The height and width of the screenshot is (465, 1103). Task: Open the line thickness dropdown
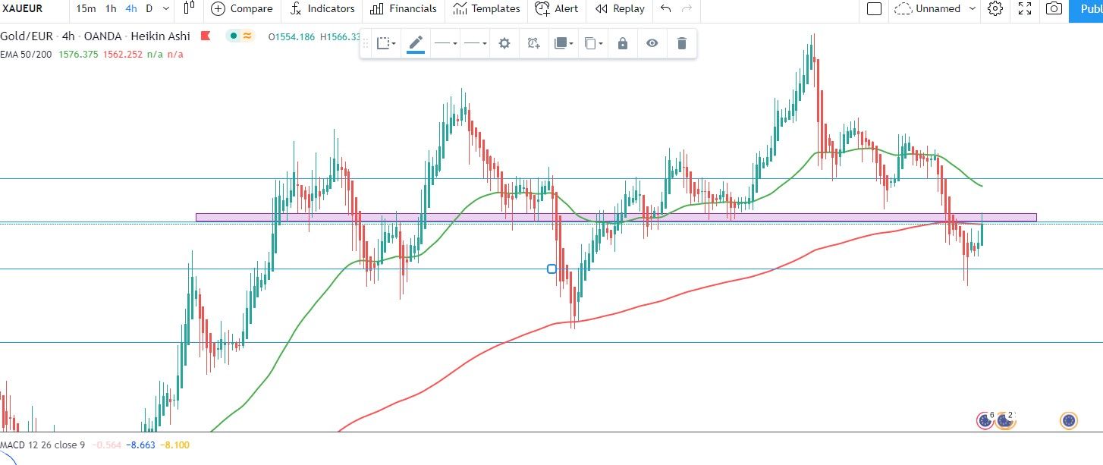point(445,44)
